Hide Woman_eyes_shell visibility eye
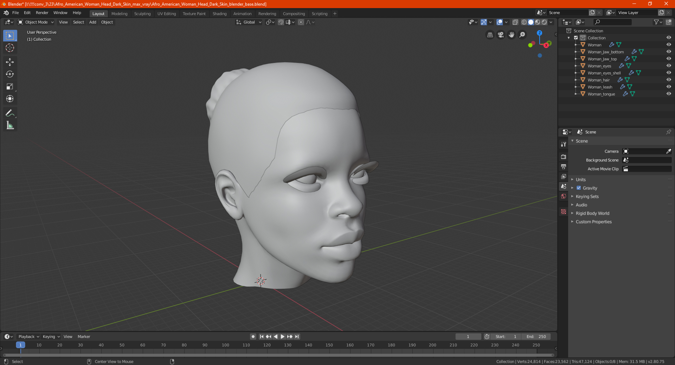 pyautogui.click(x=669, y=73)
